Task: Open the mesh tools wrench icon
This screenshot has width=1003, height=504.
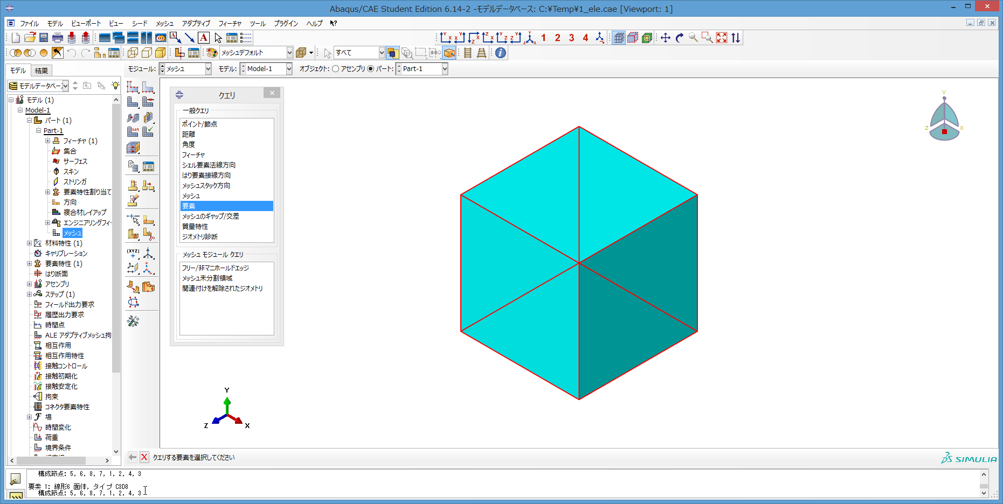Action: 133,321
